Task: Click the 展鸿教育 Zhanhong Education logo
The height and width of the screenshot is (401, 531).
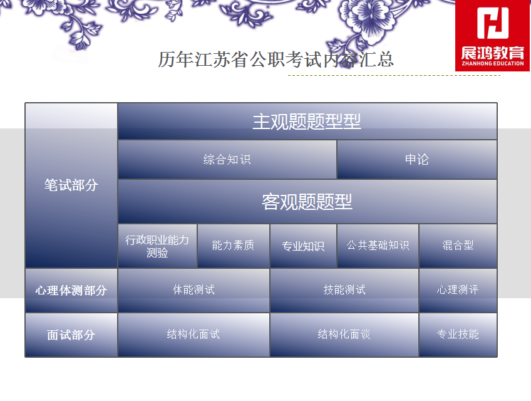Action: coord(492,35)
